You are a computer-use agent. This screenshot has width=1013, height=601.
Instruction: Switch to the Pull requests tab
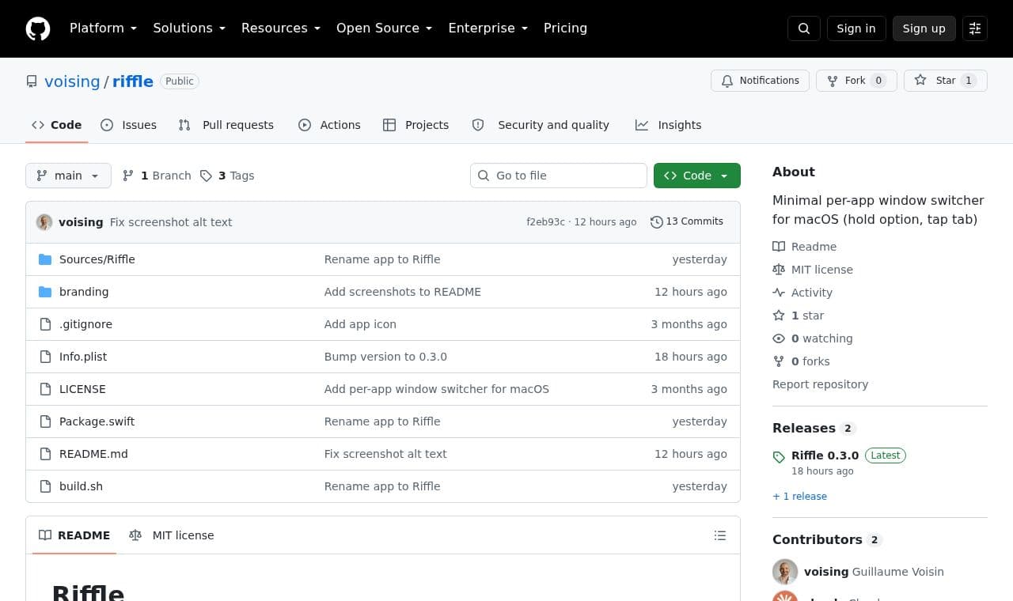point(226,125)
